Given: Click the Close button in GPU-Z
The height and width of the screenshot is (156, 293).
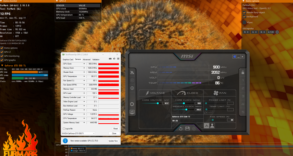Looking at the screenshot, I should [114, 133].
